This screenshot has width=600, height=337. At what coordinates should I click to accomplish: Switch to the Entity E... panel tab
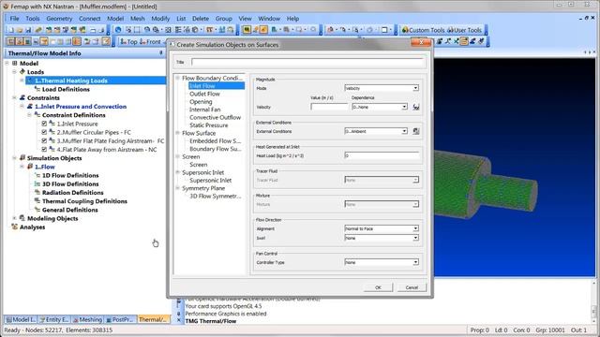(x=54, y=319)
